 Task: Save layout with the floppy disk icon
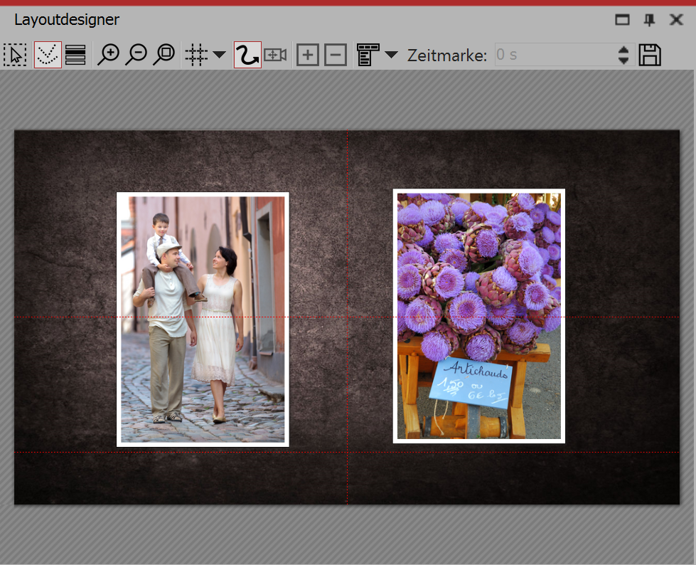tap(650, 55)
